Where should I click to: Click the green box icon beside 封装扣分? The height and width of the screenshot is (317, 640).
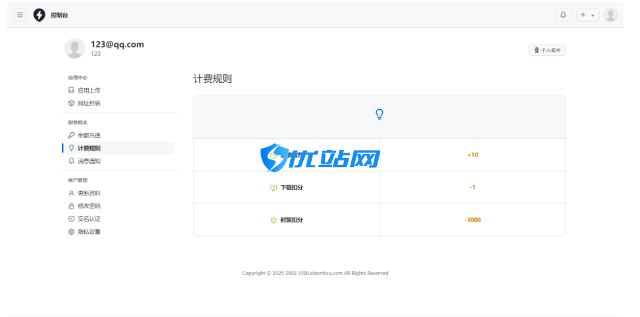pyautogui.click(x=274, y=220)
